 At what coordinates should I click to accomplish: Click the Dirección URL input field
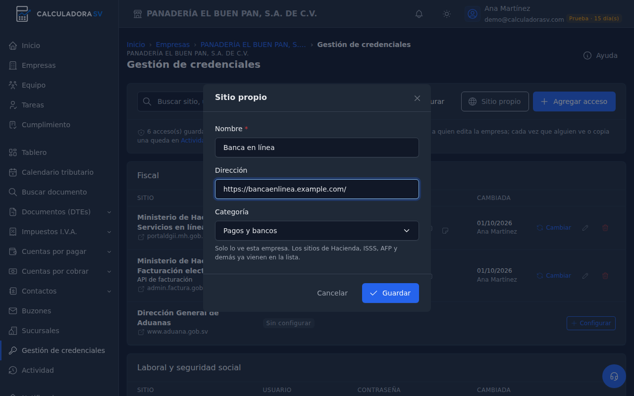click(x=317, y=189)
